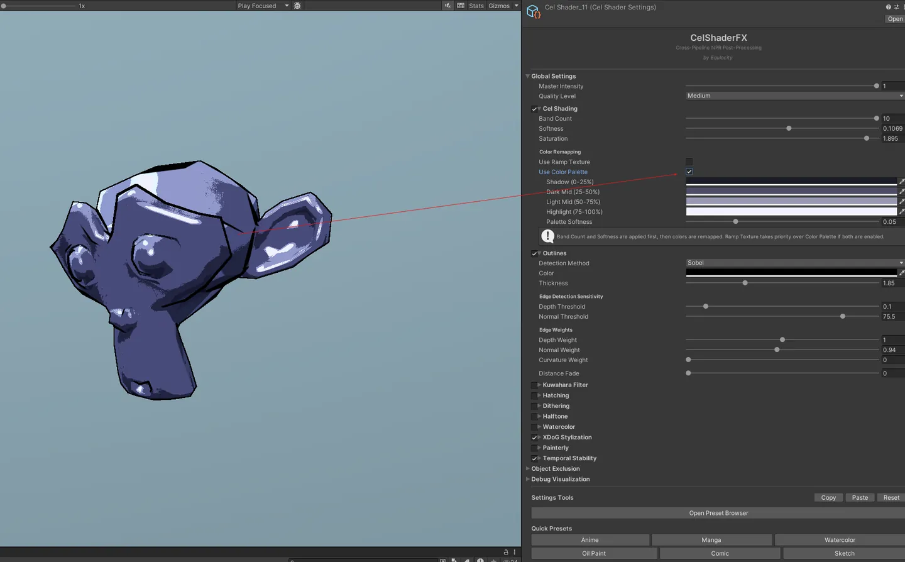Open the Detection Method dropdown showing Sobel
Viewport: 905px width, 562px height.
(x=795, y=263)
